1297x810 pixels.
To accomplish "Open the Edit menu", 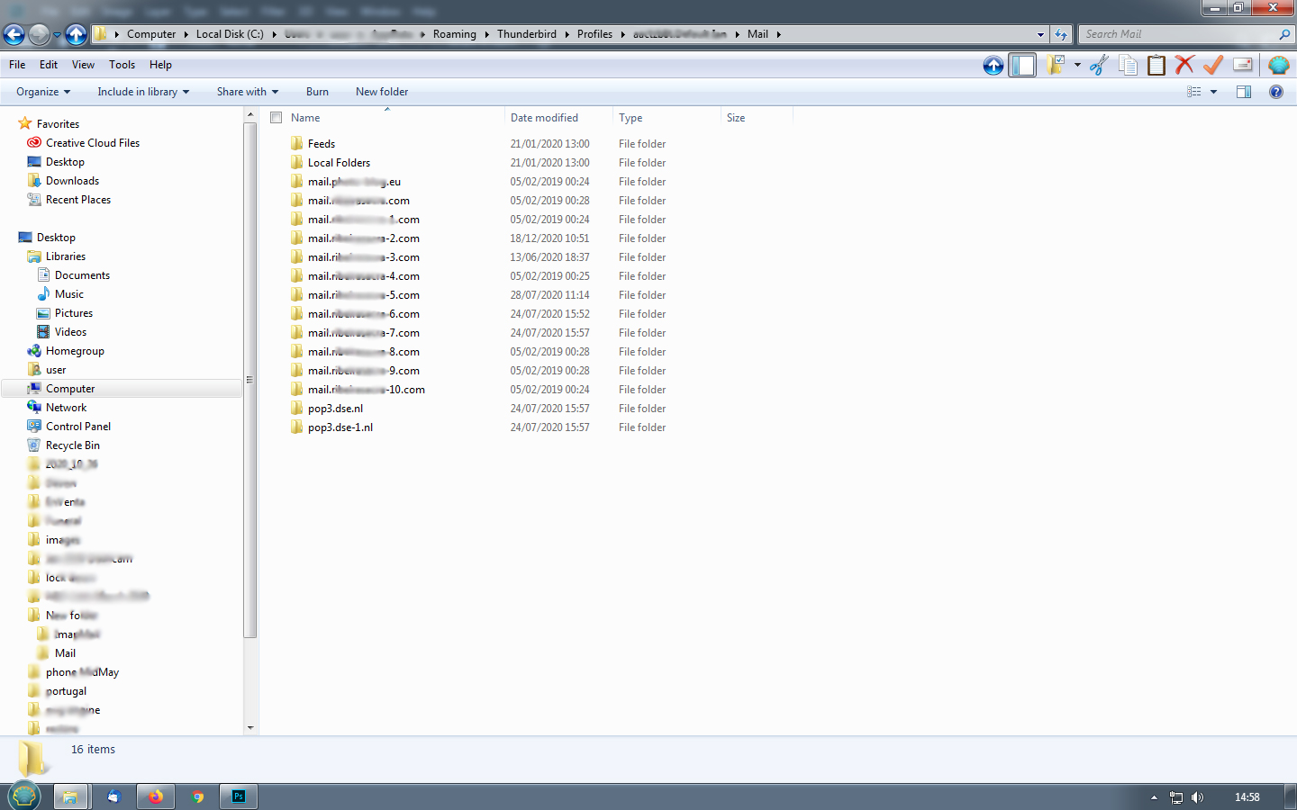I will pos(49,65).
